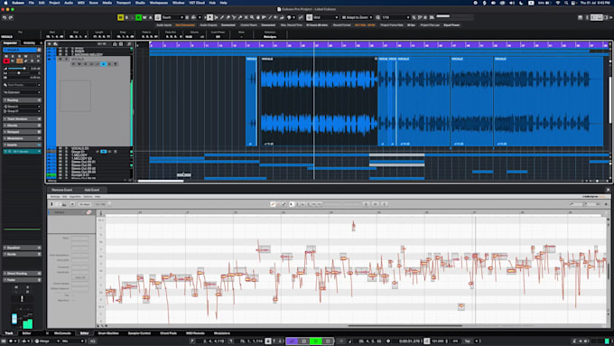The height and width of the screenshot is (346, 614).
Task: Open the Adapt to Zoom dropdown
Action: point(358,18)
